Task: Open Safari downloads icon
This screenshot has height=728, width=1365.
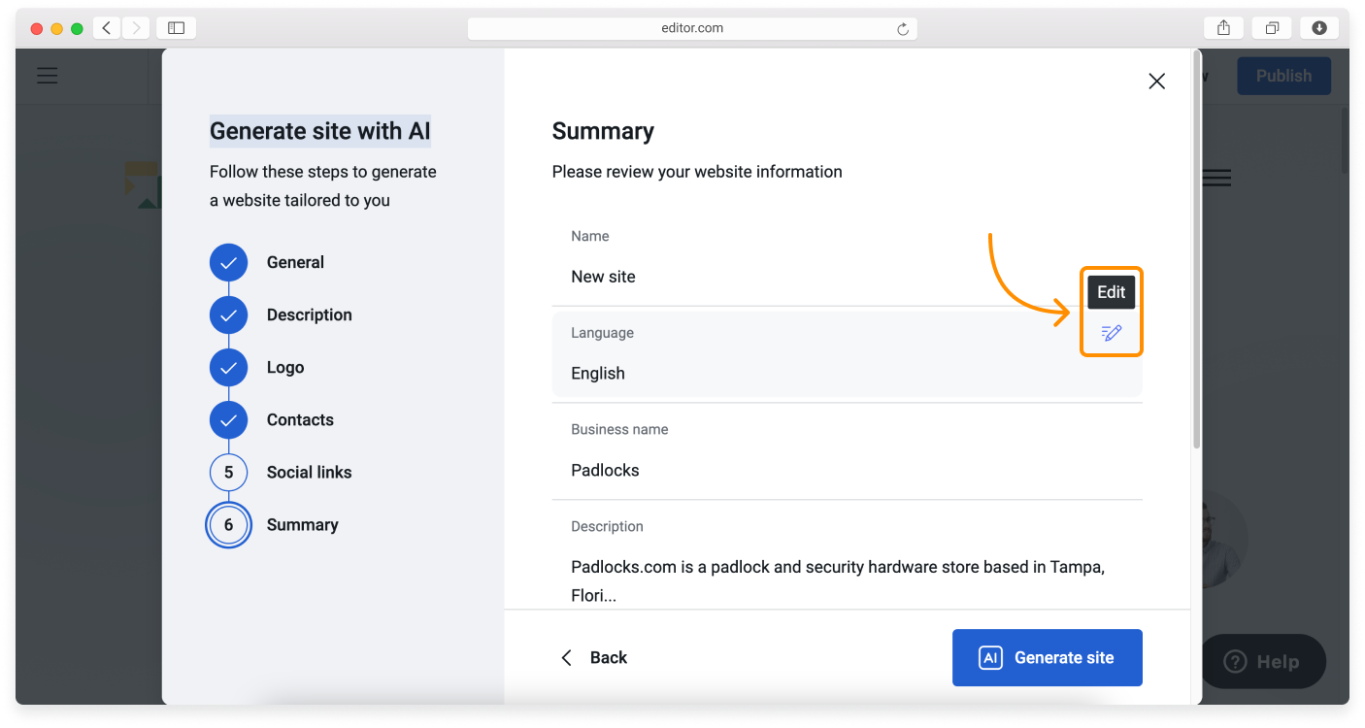Action: pyautogui.click(x=1319, y=28)
